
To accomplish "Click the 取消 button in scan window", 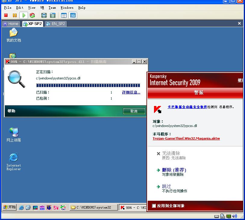I will [x=134, y=111].
